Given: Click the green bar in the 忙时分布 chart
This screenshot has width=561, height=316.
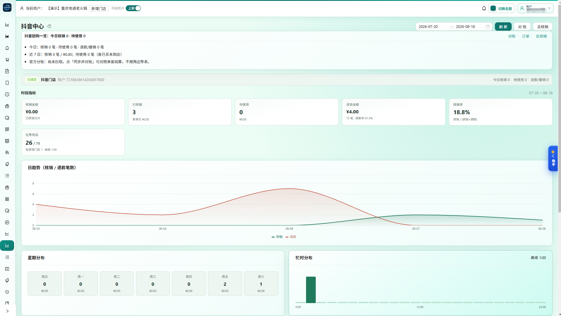Looking at the screenshot, I should 311,290.
